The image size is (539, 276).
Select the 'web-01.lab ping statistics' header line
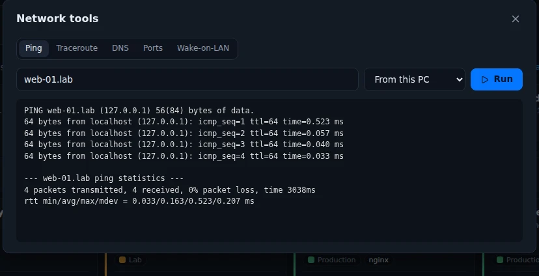click(104, 178)
